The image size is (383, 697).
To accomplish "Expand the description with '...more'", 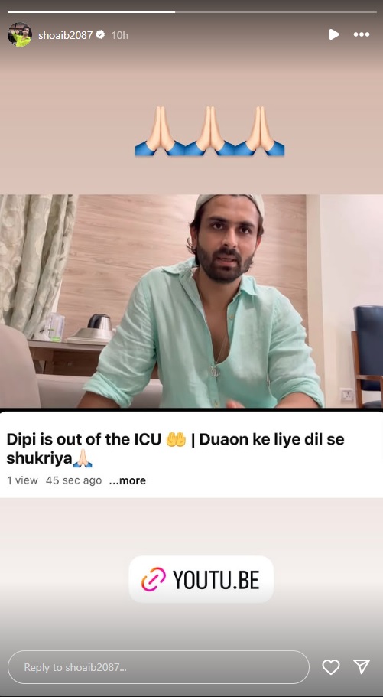I will [x=128, y=480].
